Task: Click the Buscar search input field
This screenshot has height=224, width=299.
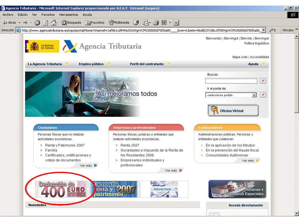Action: pyautogui.click(x=231, y=81)
